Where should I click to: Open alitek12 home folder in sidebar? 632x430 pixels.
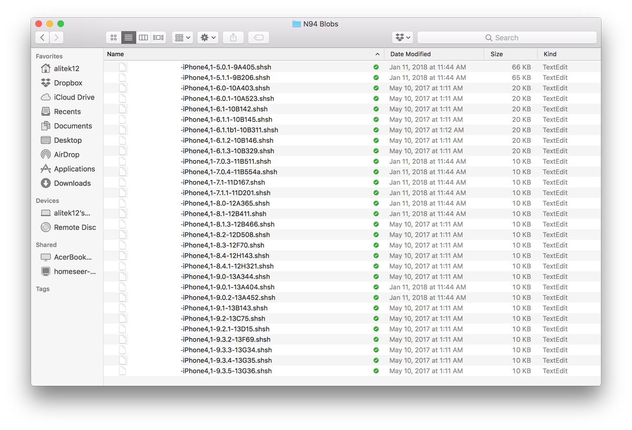click(66, 68)
